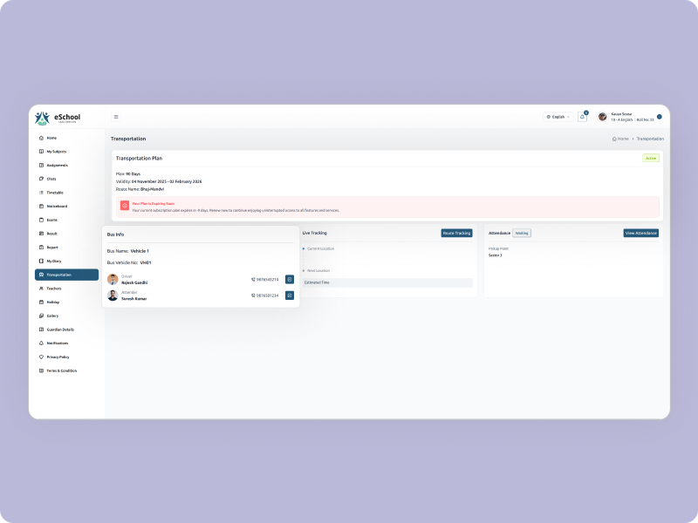Go to Timetable in the sidebar

[54, 193]
